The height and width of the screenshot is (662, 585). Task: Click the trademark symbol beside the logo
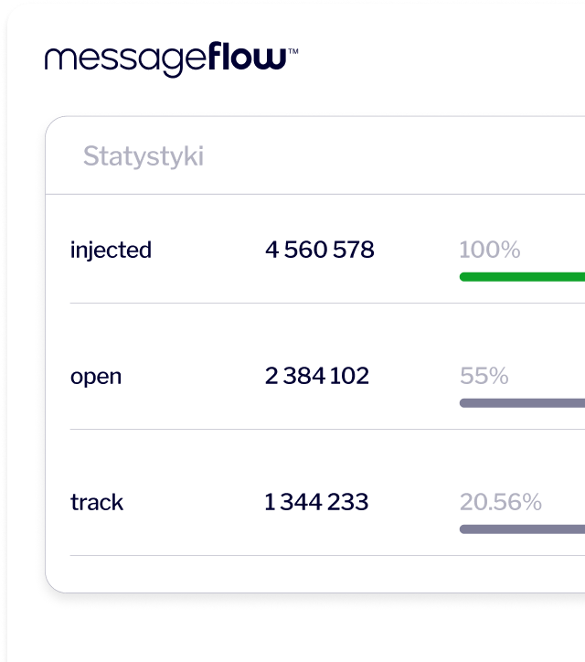[x=292, y=53]
